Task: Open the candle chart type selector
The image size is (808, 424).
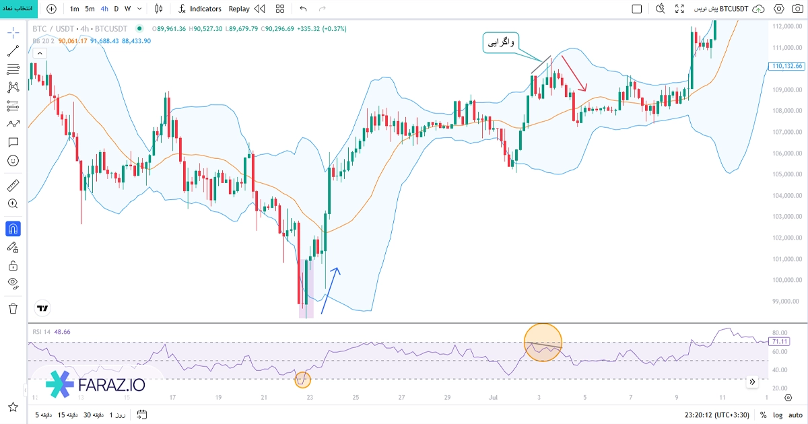Action: (160, 9)
